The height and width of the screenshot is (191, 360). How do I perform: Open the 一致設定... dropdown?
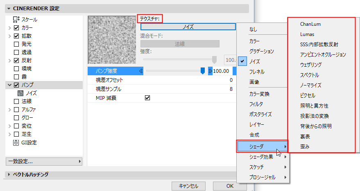(44, 162)
